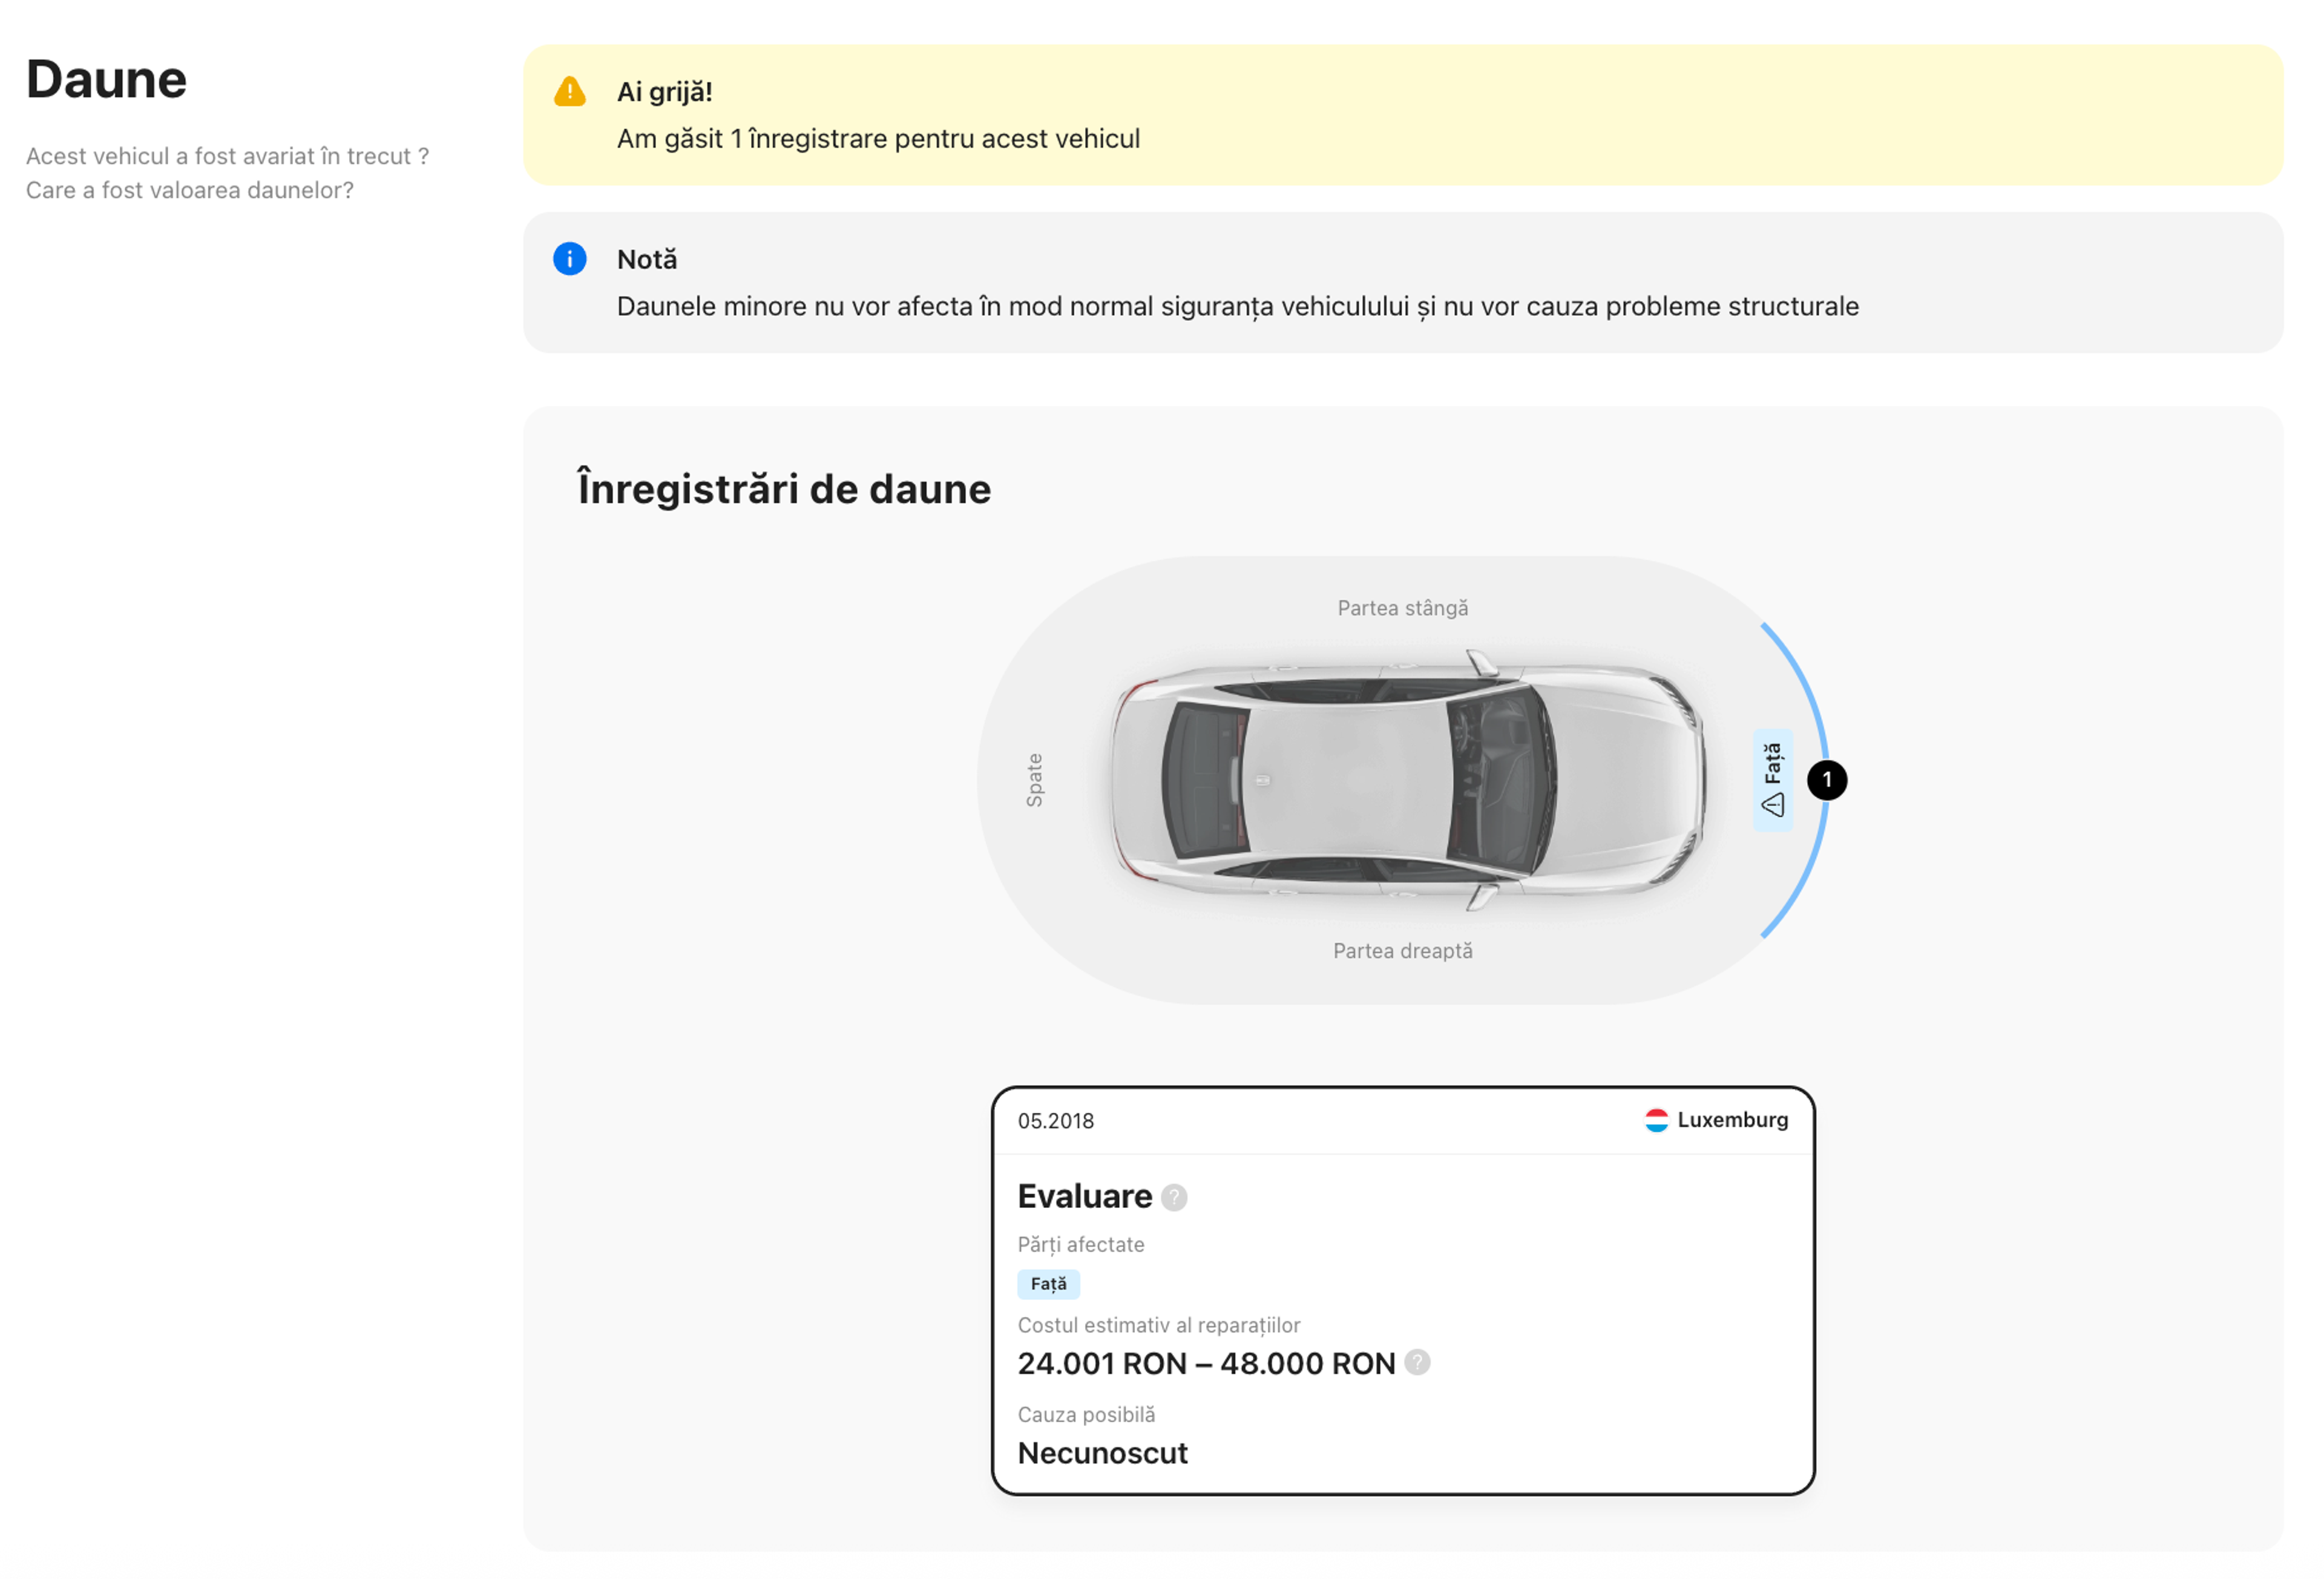Image resolution: width=2324 pixels, height=1579 pixels.
Task: Click the blue info circle icon
Action: point(569,259)
